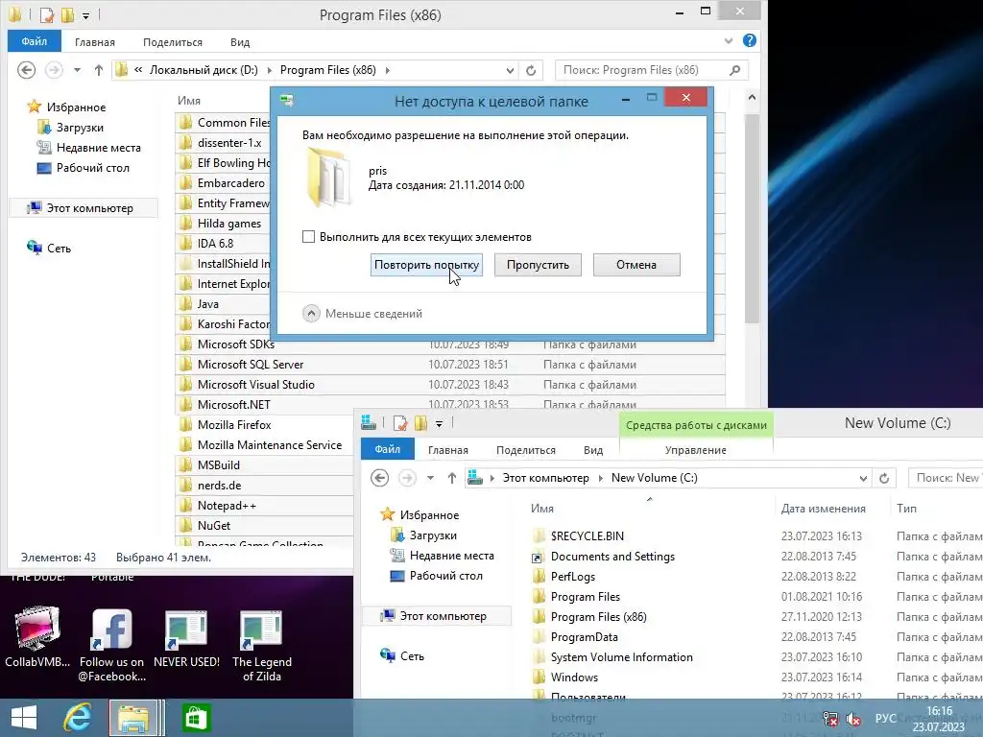Image resolution: width=983 pixels, height=737 pixels.
Task: Click the 'Повторить попытку' button
Action: pyautogui.click(x=426, y=265)
